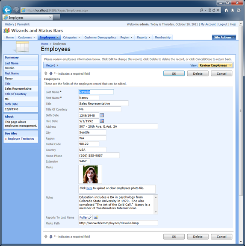Open the Membership menu item
The height and width of the screenshot is (246, 245).
pyautogui.click(x=162, y=37)
